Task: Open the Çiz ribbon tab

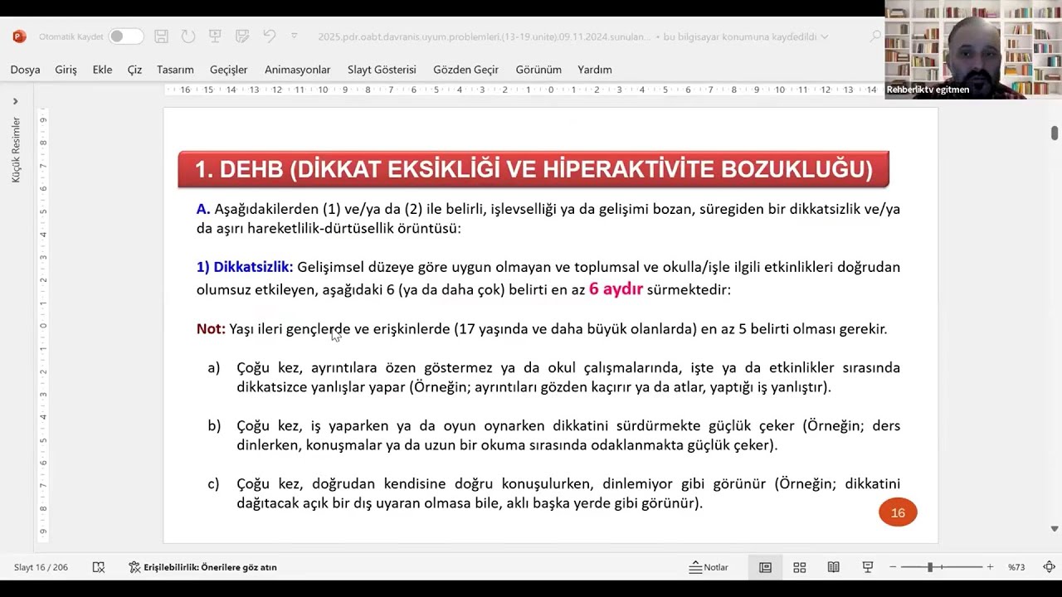Action: point(134,70)
